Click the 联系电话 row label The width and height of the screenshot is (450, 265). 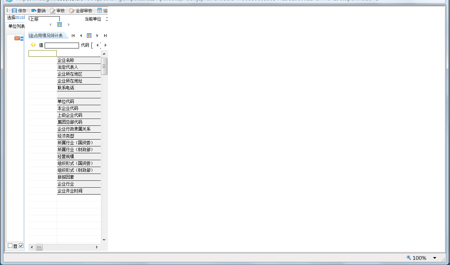point(79,88)
